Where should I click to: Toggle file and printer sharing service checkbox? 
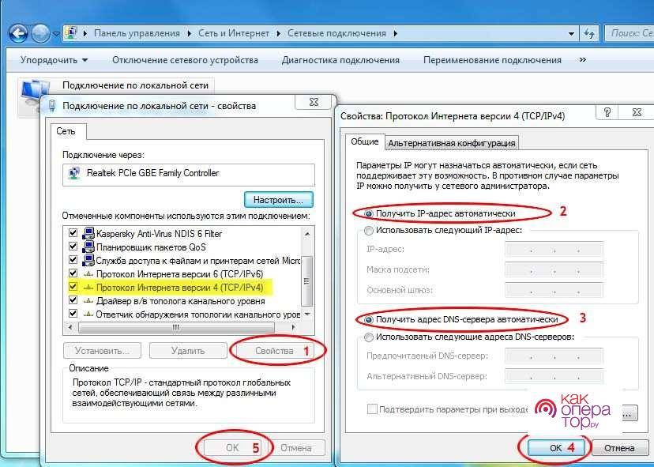(73, 260)
